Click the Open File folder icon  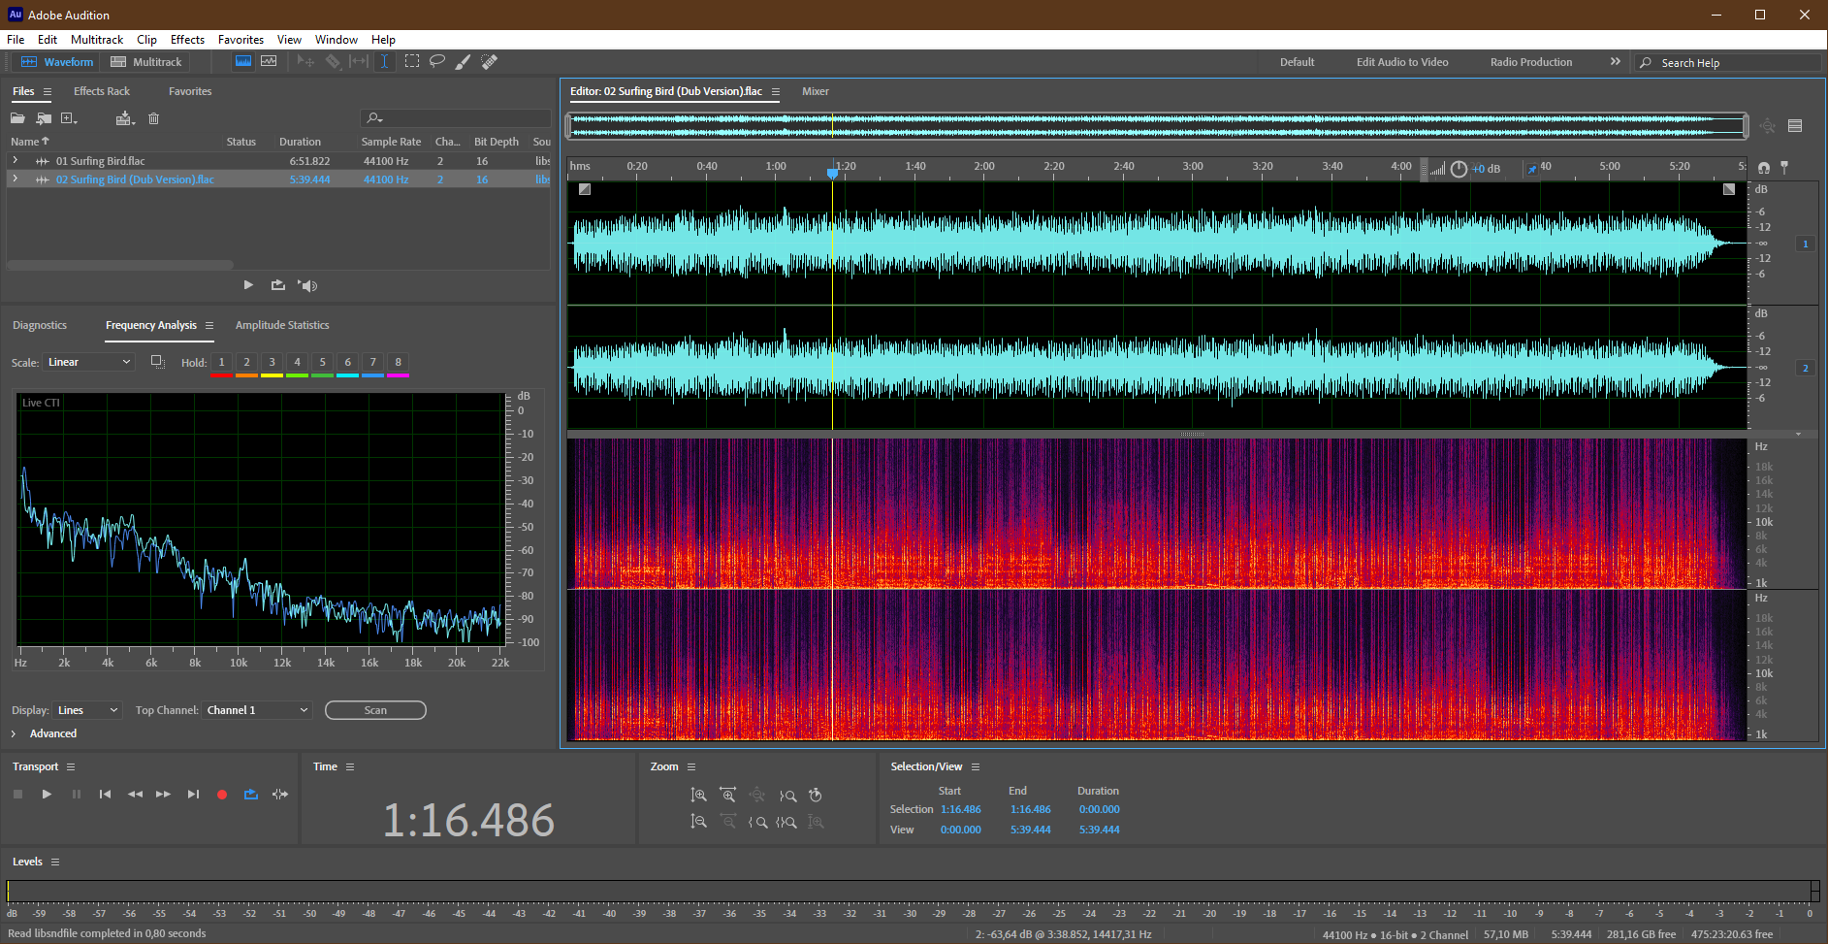(x=17, y=118)
